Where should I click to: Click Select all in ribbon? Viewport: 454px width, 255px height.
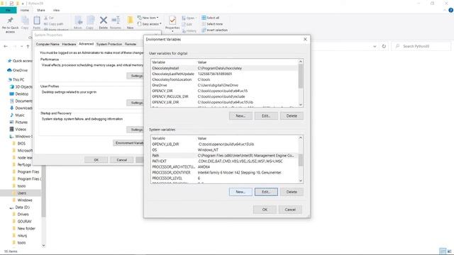pyautogui.click(x=211, y=18)
